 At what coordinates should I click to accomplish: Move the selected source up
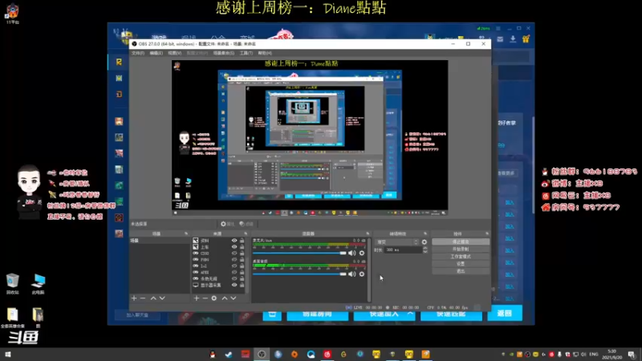[225, 298]
